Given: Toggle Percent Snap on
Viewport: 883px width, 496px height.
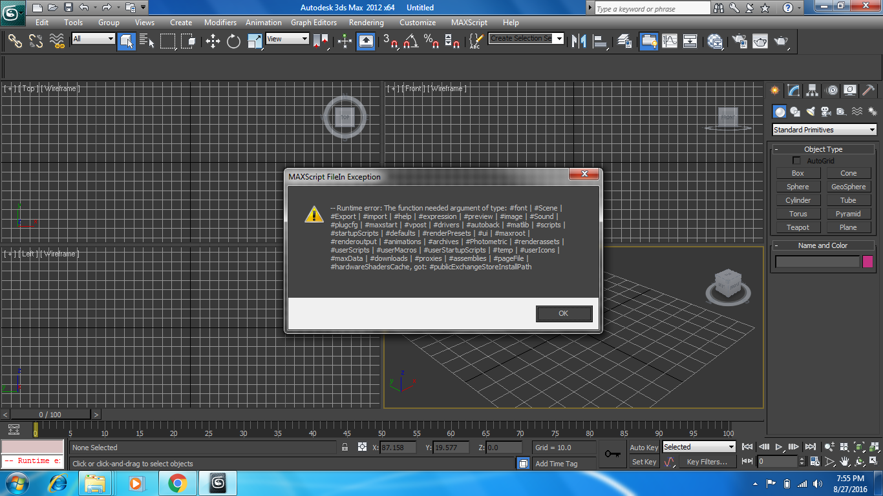Looking at the screenshot, I should [431, 41].
